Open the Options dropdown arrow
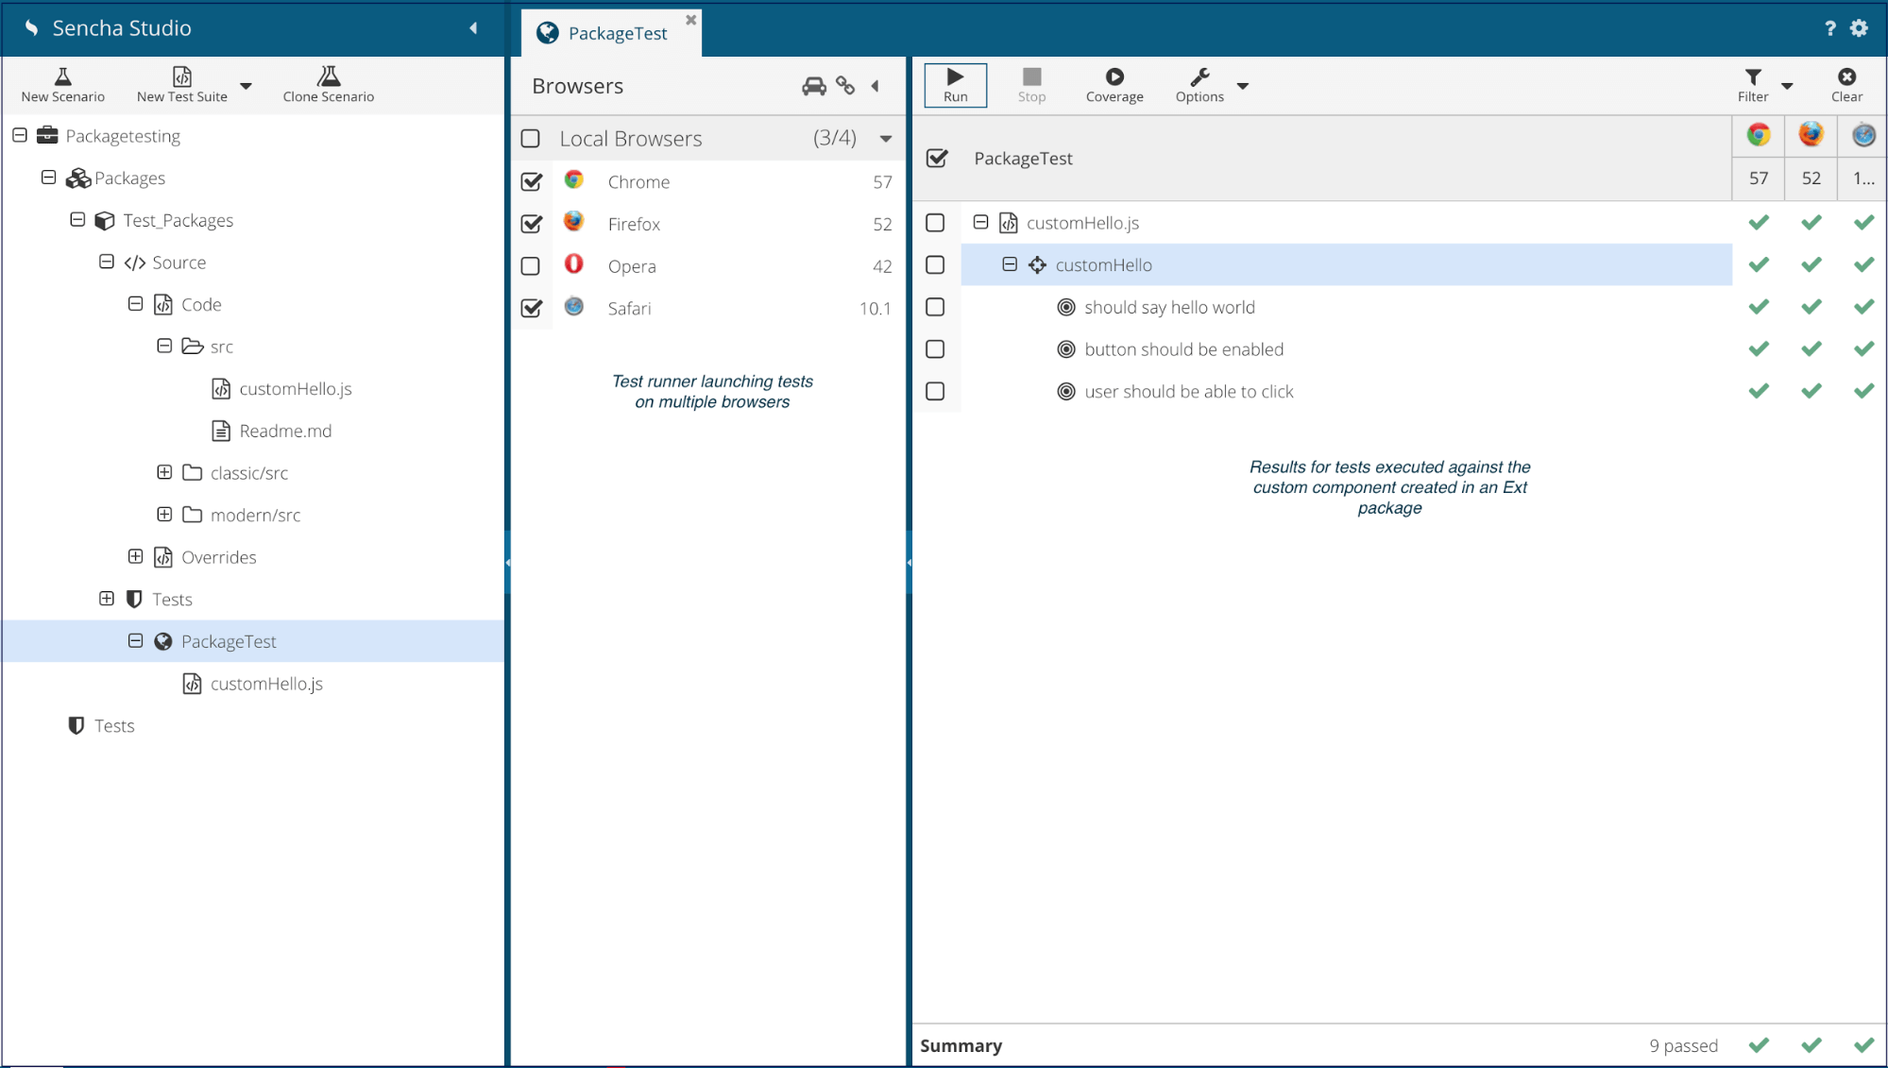The width and height of the screenshot is (1888, 1068). click(x=1243, y=86)
